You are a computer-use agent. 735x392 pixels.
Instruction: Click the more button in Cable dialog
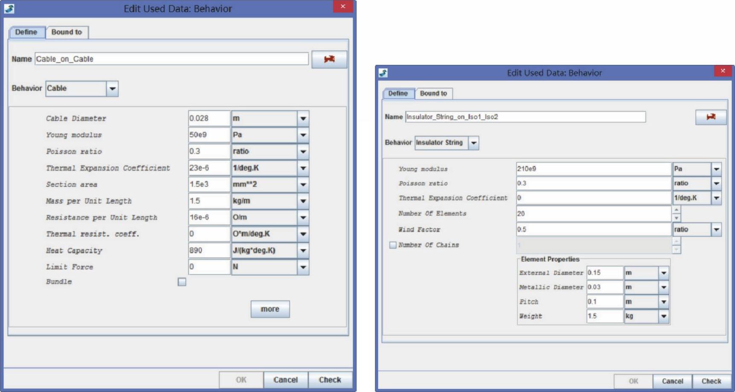tap(270, 309)
